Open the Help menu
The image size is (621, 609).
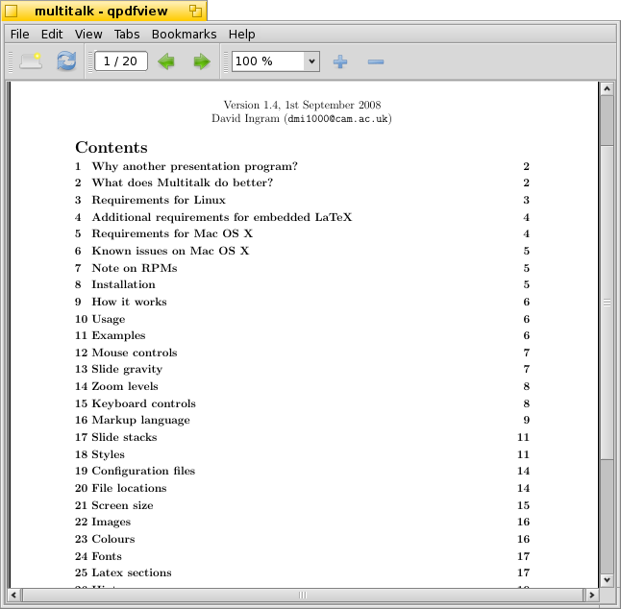241,35
